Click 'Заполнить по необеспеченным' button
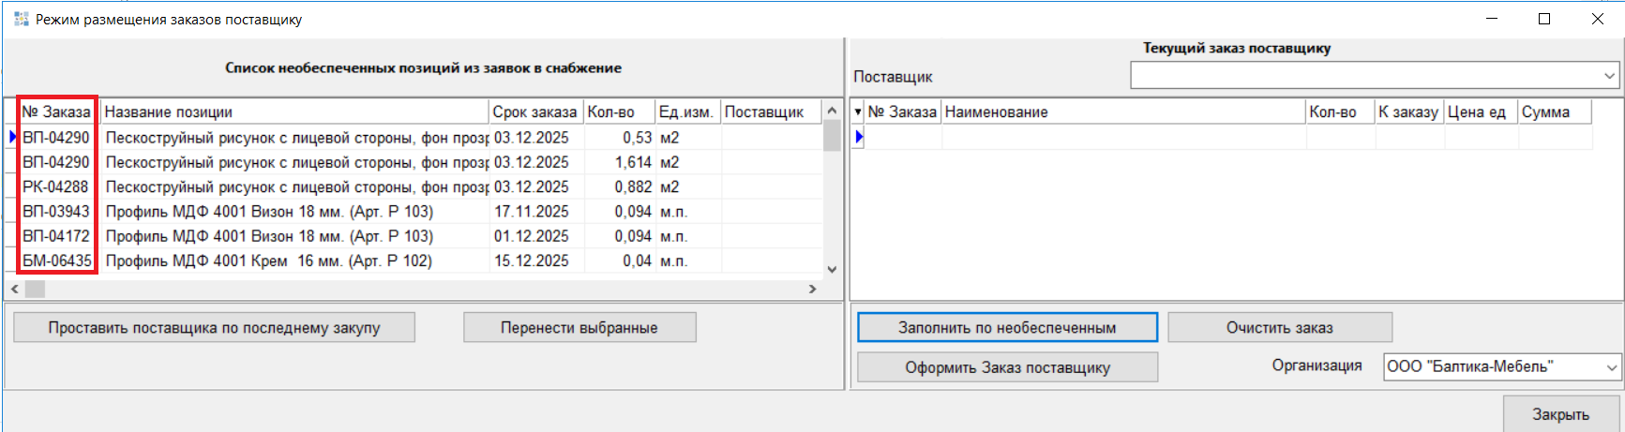Image resolution: width=1625 pixels, height=432 pixels. pos(1007,328)
